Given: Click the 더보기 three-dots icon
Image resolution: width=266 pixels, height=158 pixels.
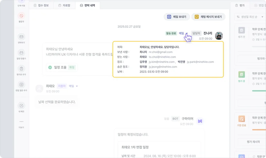Looking at the screenshot, I should (22, 122).
